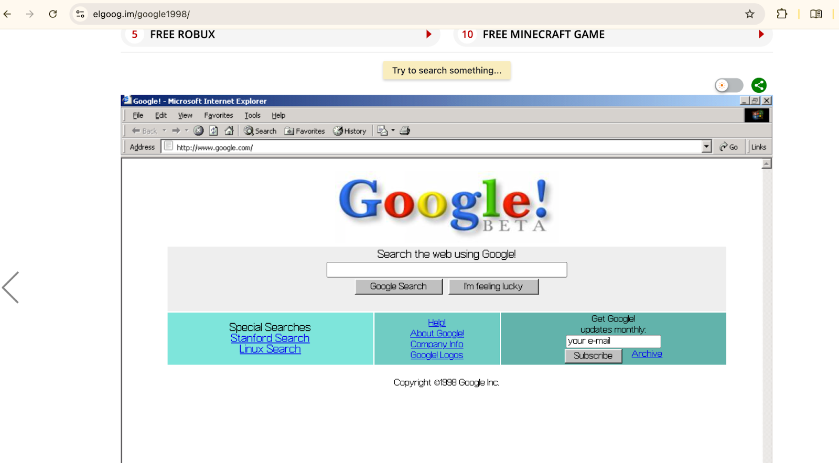Open the About Google! link
The width and height of the screenshot is (839, 463).
[x=437, y=334]
